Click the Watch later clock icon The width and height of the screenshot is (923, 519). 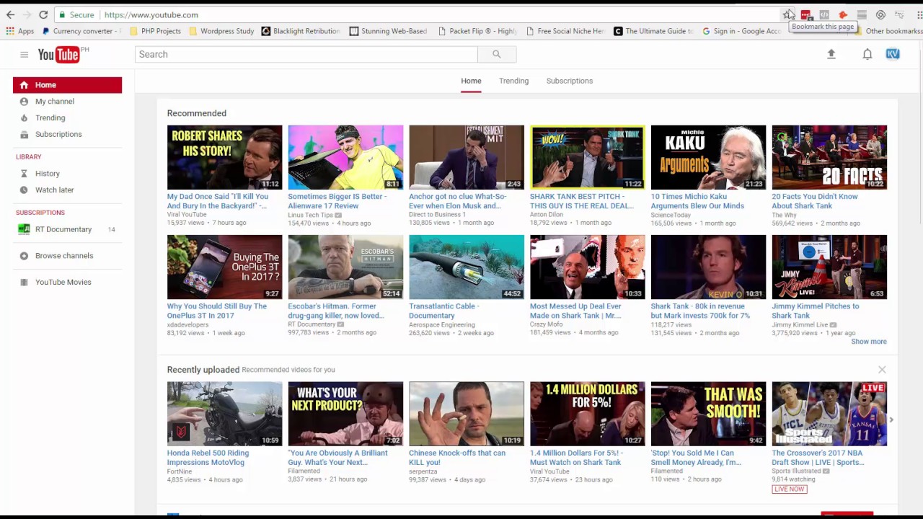[24, 190]
